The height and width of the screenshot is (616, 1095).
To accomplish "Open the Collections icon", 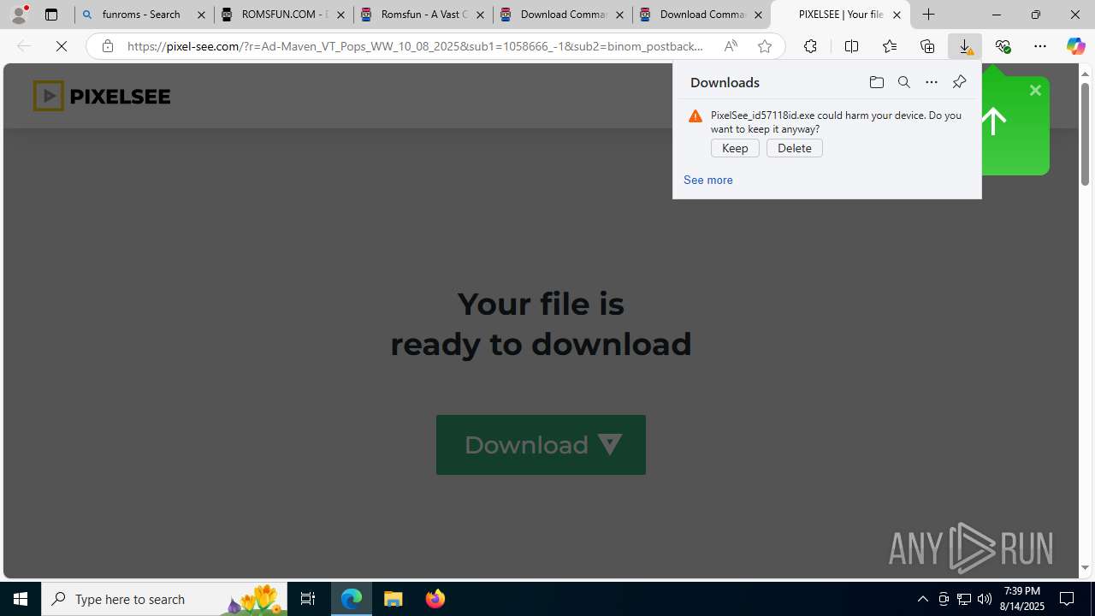I will point(927,46).
